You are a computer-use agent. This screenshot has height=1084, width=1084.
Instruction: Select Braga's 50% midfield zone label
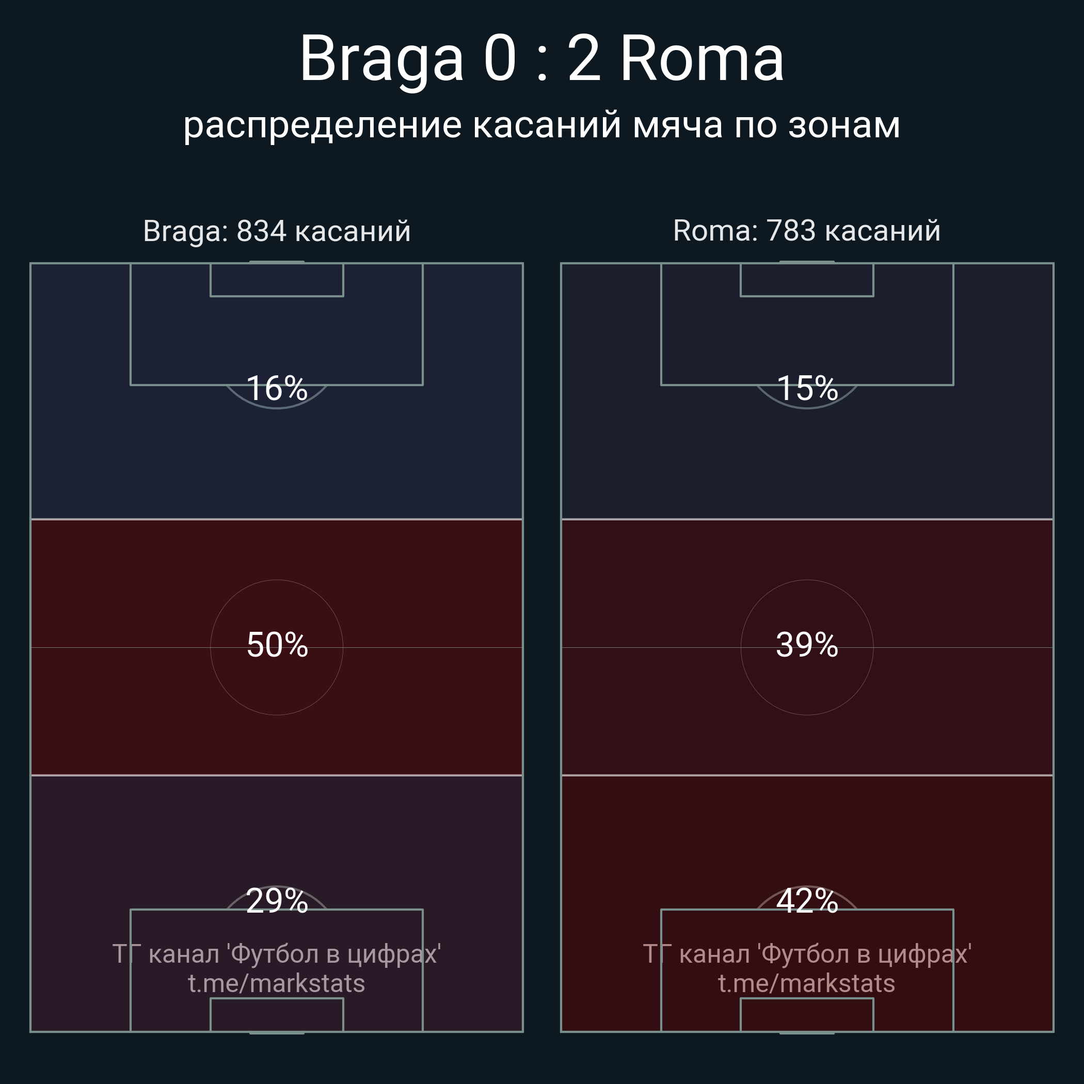pyautogui.click(x=277, y=645)
